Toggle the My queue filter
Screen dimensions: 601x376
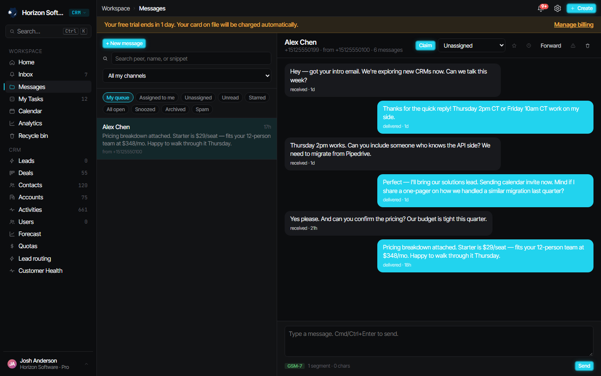(x=118, y=98)
